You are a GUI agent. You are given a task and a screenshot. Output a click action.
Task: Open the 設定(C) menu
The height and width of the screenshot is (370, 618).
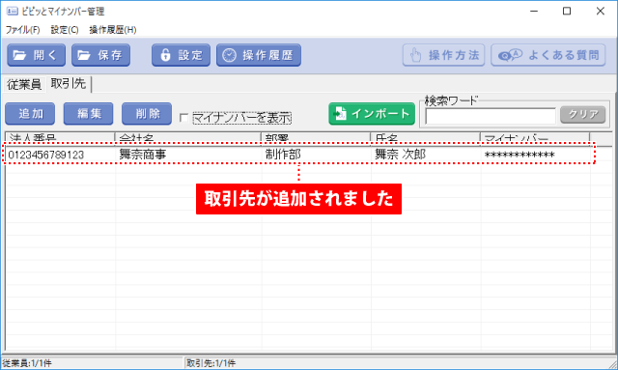click(x=65, y=30)
